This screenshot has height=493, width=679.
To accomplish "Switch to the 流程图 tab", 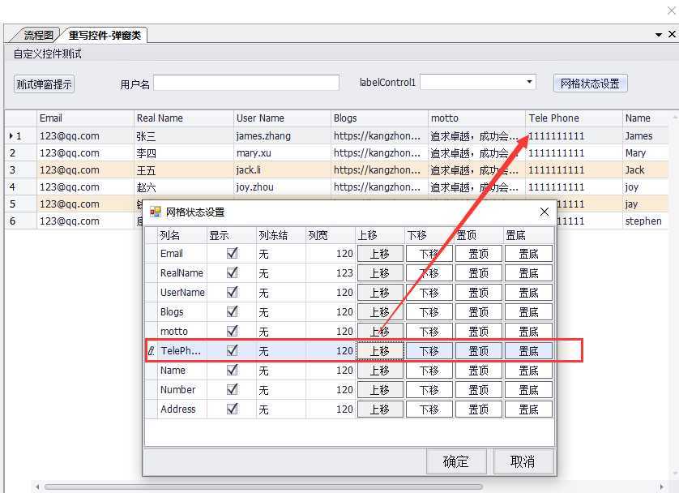I will tap(39, 35).
